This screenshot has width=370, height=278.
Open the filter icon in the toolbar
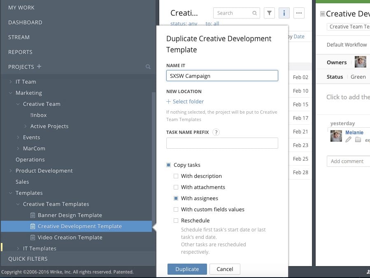[x=269, y=13]
